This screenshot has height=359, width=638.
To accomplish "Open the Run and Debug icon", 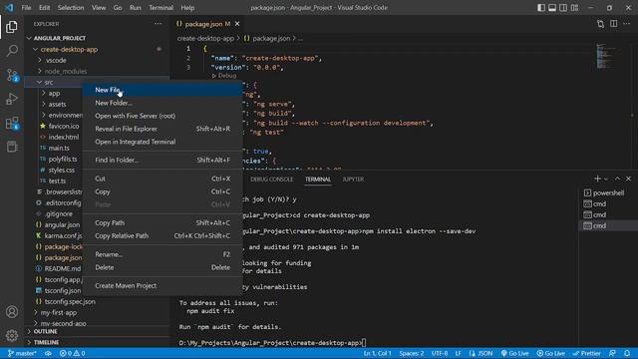I will coord(12,99).
